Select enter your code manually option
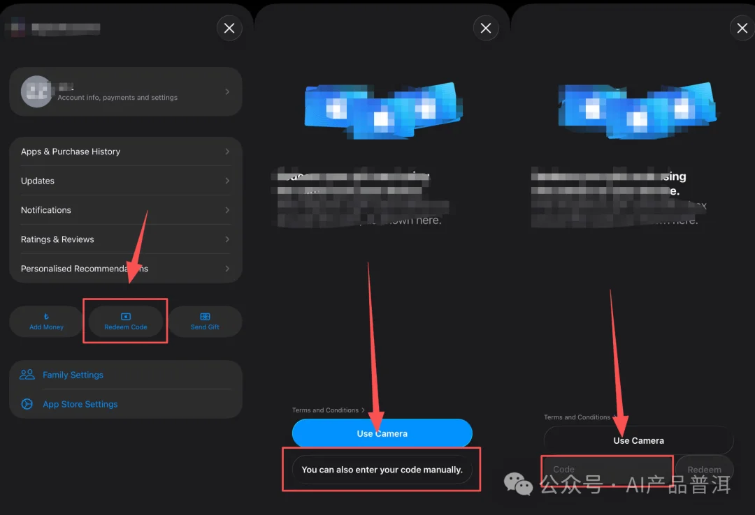755x515 pixels. click(x=382, y=470)
